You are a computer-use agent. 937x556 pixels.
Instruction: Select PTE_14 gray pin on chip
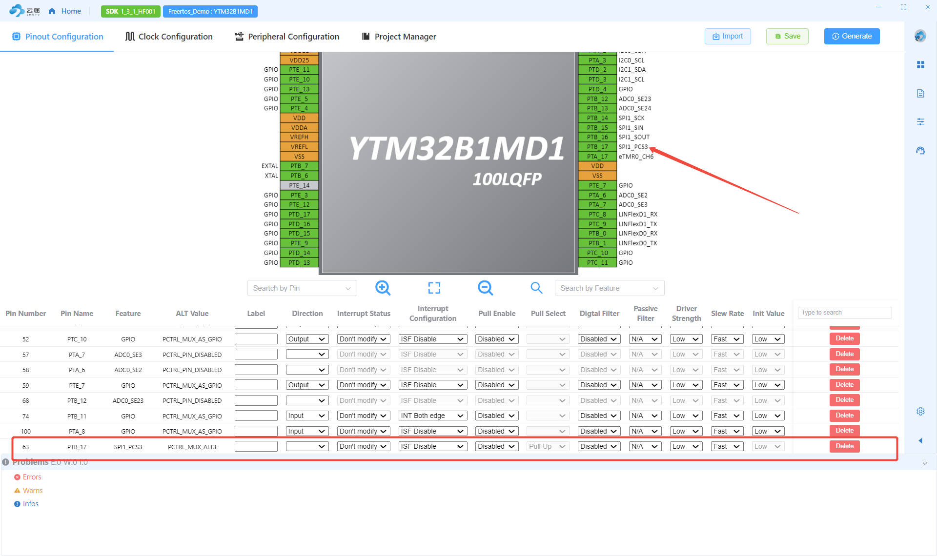tap(299, 185)
